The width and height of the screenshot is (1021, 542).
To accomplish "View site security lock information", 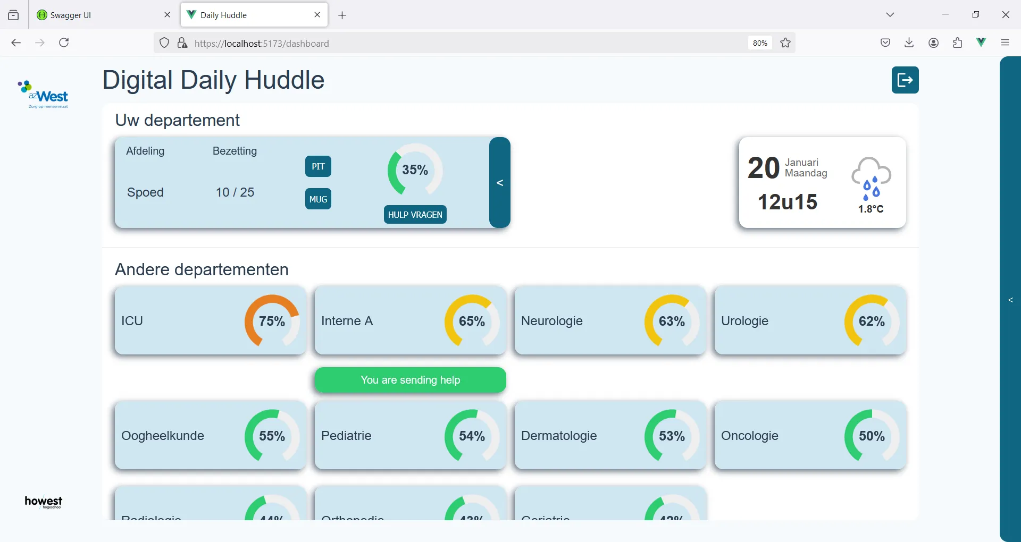I will click(x=182, y=43).
